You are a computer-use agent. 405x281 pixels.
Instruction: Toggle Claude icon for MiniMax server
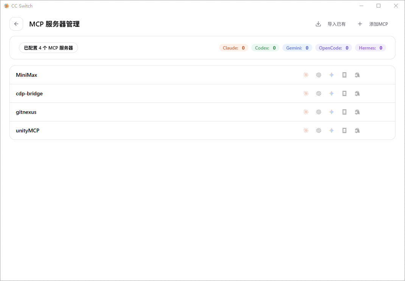[306, 75]
